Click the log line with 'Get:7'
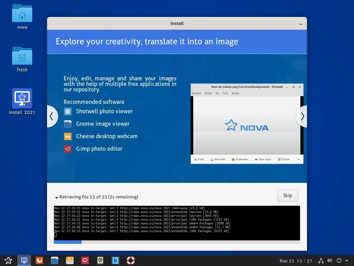This screenshot has width=354, height=266. pyautogui.click(x=141, y=231)
